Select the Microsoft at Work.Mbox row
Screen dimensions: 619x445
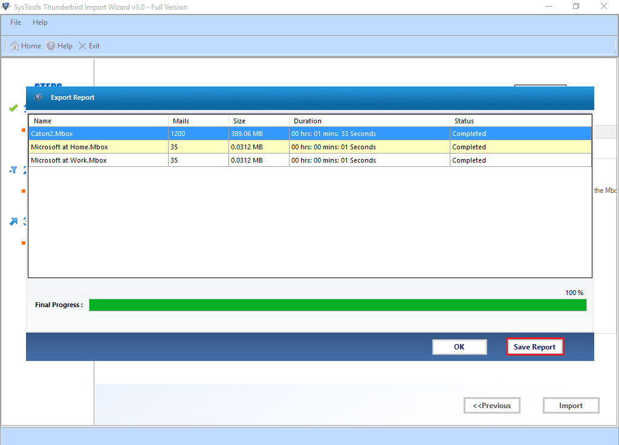pyautogui.click(x=310, y=160)
